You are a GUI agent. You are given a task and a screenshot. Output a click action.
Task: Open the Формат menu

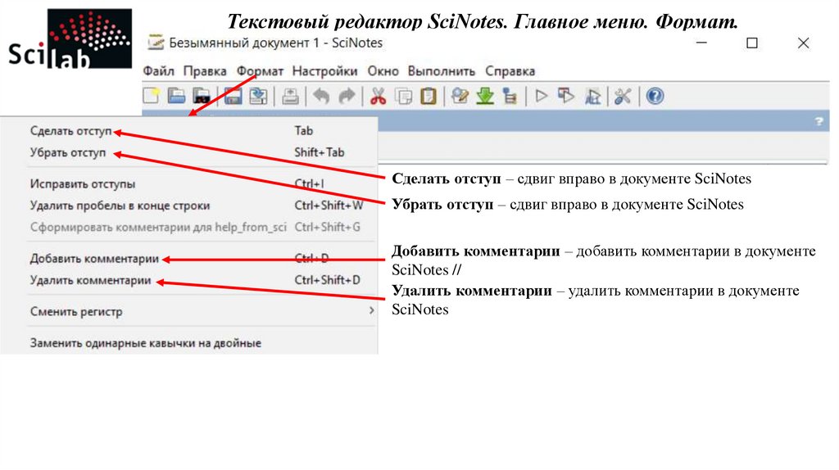click(260, 71)
